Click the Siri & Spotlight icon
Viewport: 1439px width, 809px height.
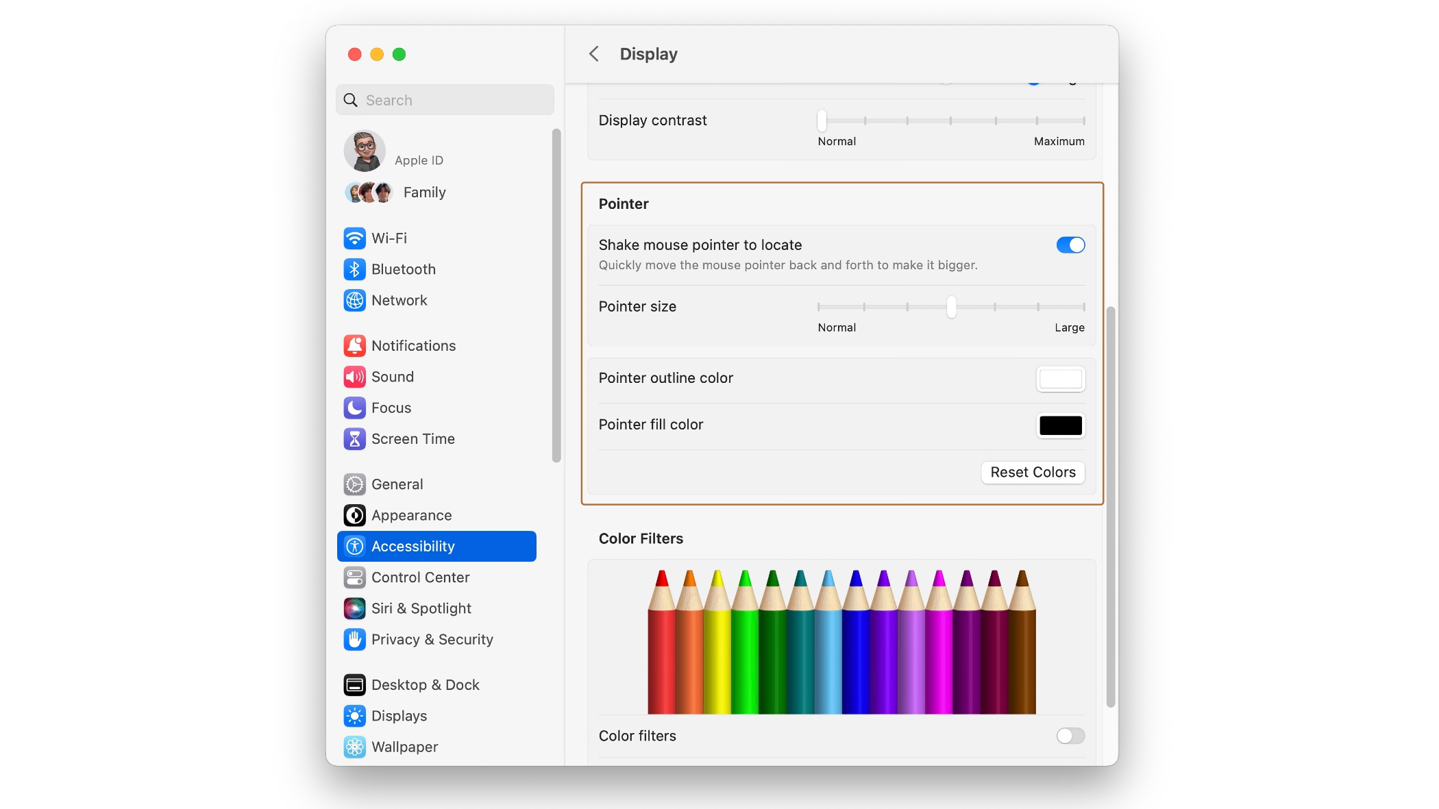point(354,608)
